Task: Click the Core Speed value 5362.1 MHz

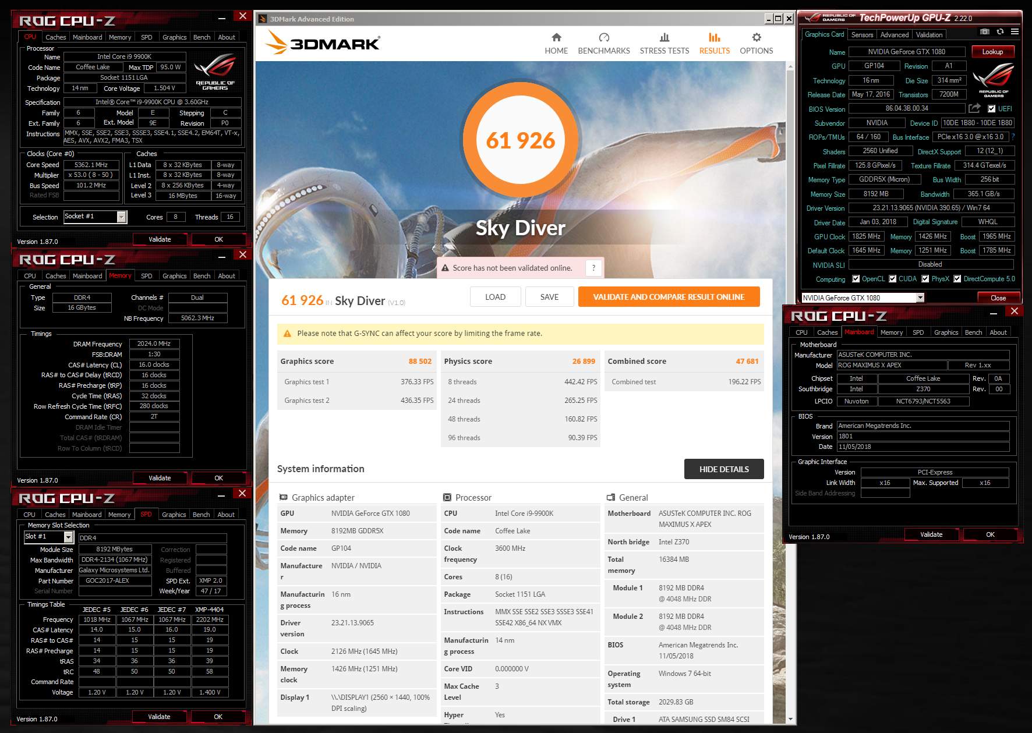Action: click(91, 165)
